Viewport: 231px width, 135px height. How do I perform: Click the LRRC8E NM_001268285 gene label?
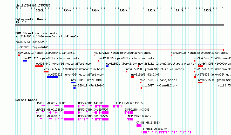coord(50,103)
